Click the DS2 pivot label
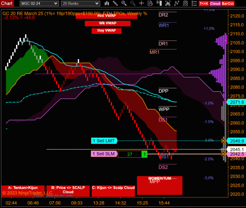 click(163, 167)
